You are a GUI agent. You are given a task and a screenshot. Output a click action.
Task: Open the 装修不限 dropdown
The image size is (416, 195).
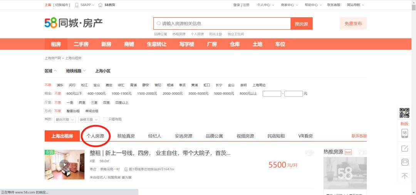pos(89,120)
